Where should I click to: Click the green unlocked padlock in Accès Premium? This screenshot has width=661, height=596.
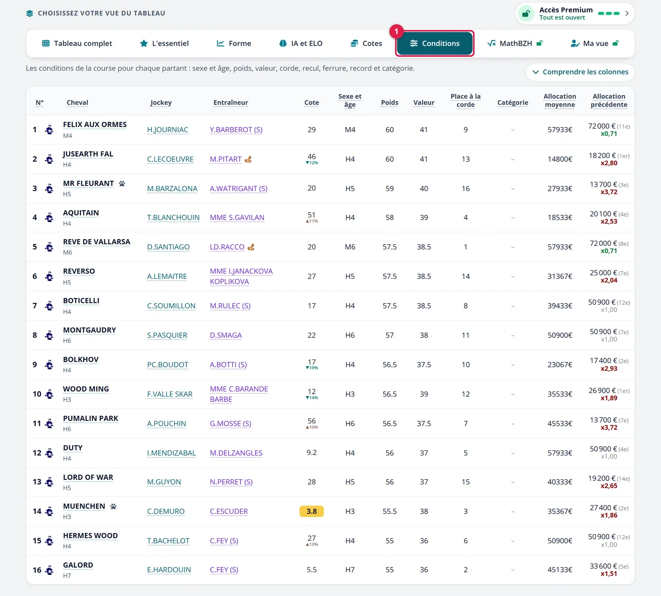[526, 13]
